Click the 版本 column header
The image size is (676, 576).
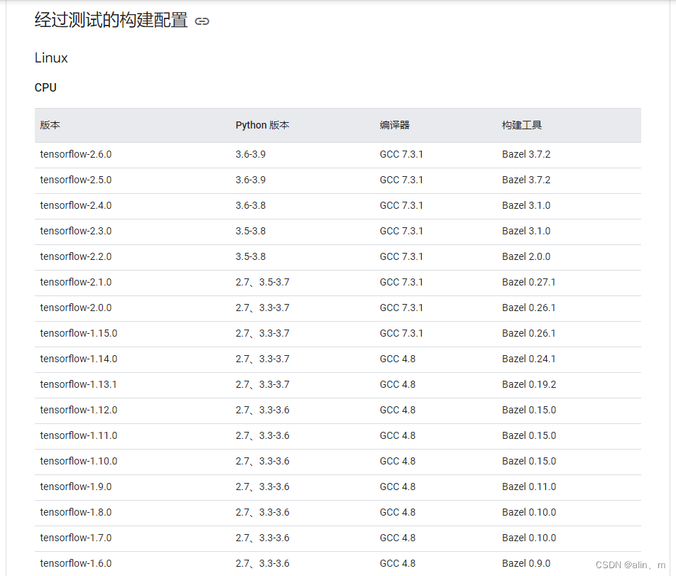pyautogui.click(x=50, y=125)
